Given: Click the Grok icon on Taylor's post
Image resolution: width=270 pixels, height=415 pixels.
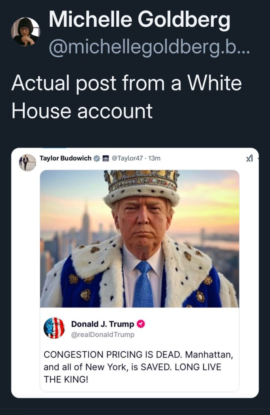Looking at the screenshot, I should tap(249, 158).
